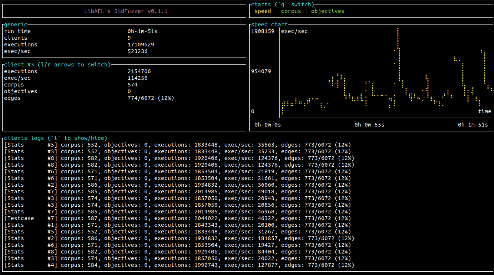Click the chart maximum label 1908159

coord(263,31)
